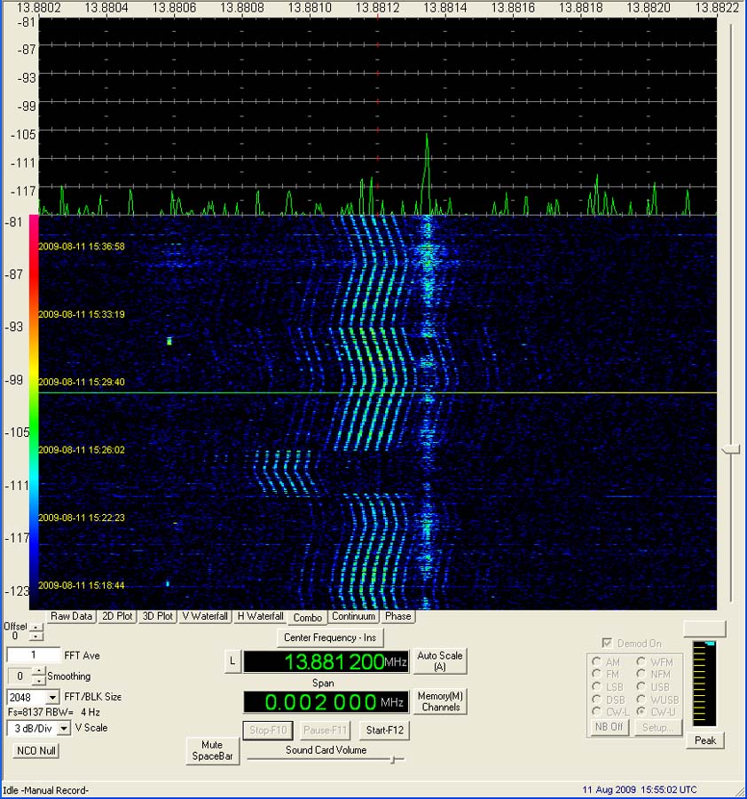Click the L button beside frequency display
Screen dimensions: 747x799
(x=232, y=661)
